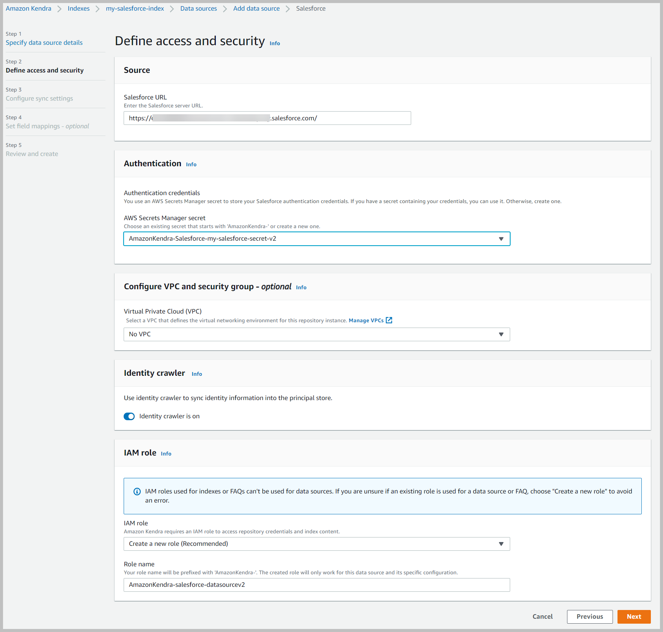
Task: Click the Salesforce URL input field
Action: click(267, 118)
